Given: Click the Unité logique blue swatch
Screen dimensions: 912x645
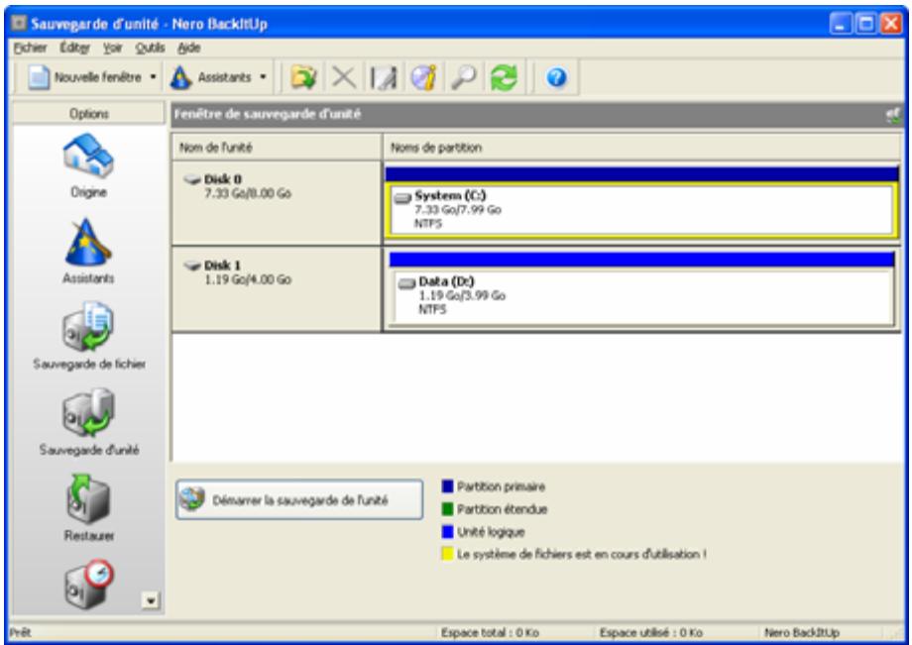Looking at the screenshot, I should [x=447, y=532].
